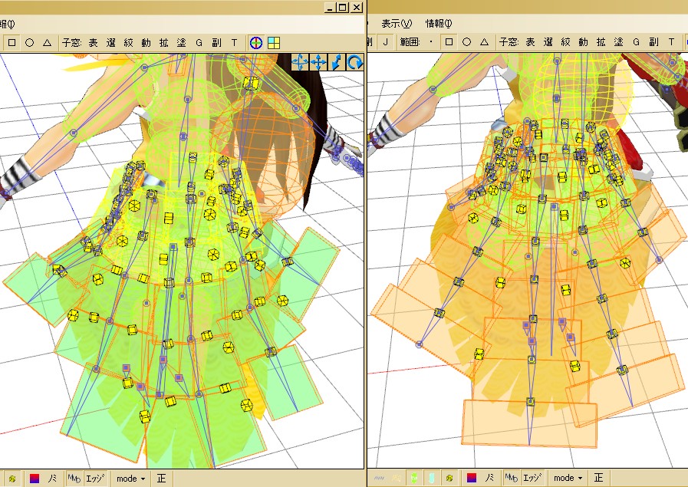
Task: Click 副 sub-window button in left window
Action: [x=216, y=43]
